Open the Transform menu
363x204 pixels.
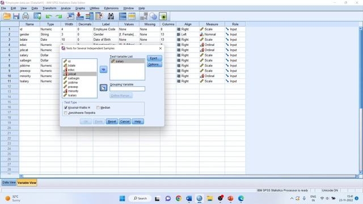pyautogui.click(x=49, y=8)
